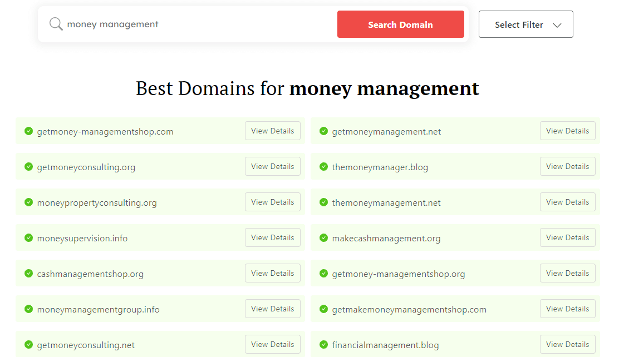Click the domain text getmoneymanagement.net
The height and width of the screenshot is (357, 619).
pyautogui.click(x=386, y=132)
